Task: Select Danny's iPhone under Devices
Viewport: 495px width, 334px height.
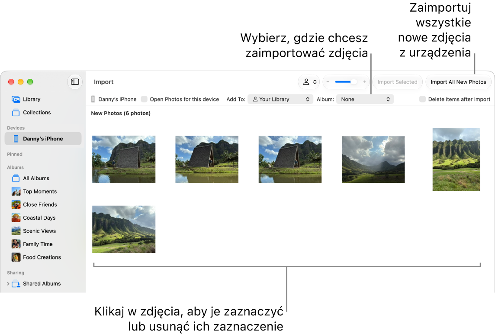Action: coord(43,139)
